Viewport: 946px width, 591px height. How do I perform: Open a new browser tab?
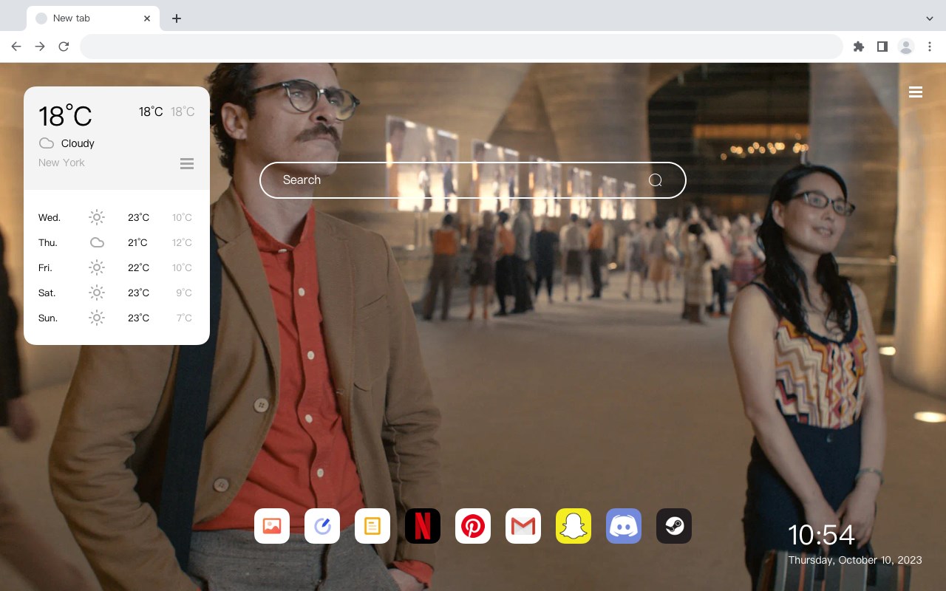point(176,18)
